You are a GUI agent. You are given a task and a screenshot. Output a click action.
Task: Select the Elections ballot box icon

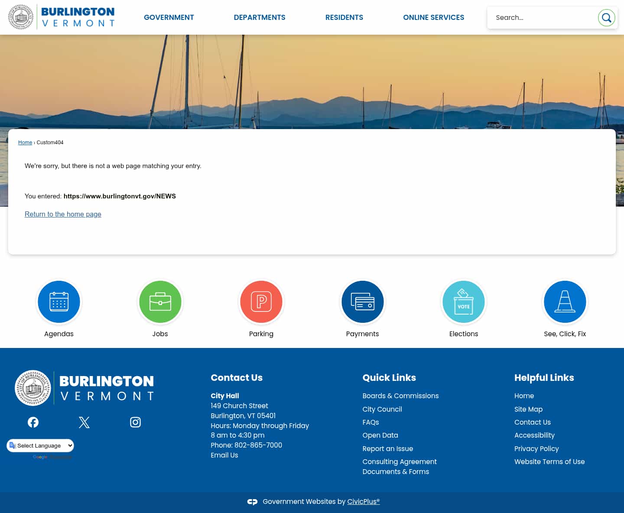pos(464,302)
